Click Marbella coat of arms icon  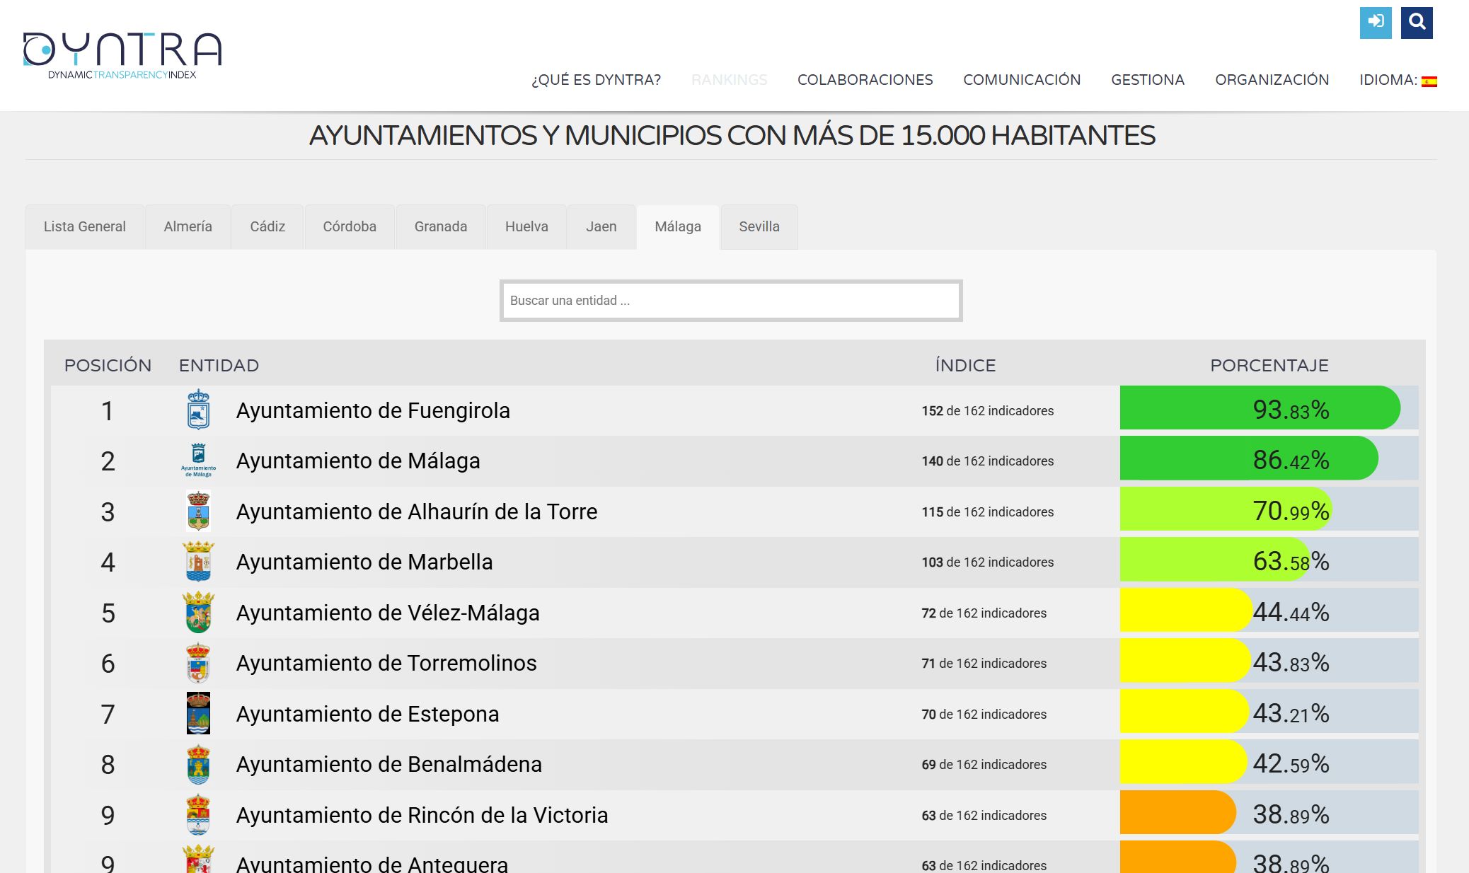(198, 562)
